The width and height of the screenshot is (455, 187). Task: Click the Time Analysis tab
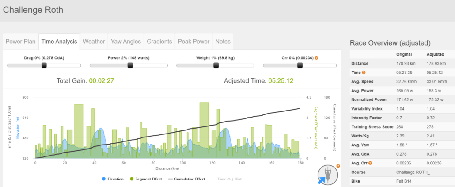click(x=59, y=42)
